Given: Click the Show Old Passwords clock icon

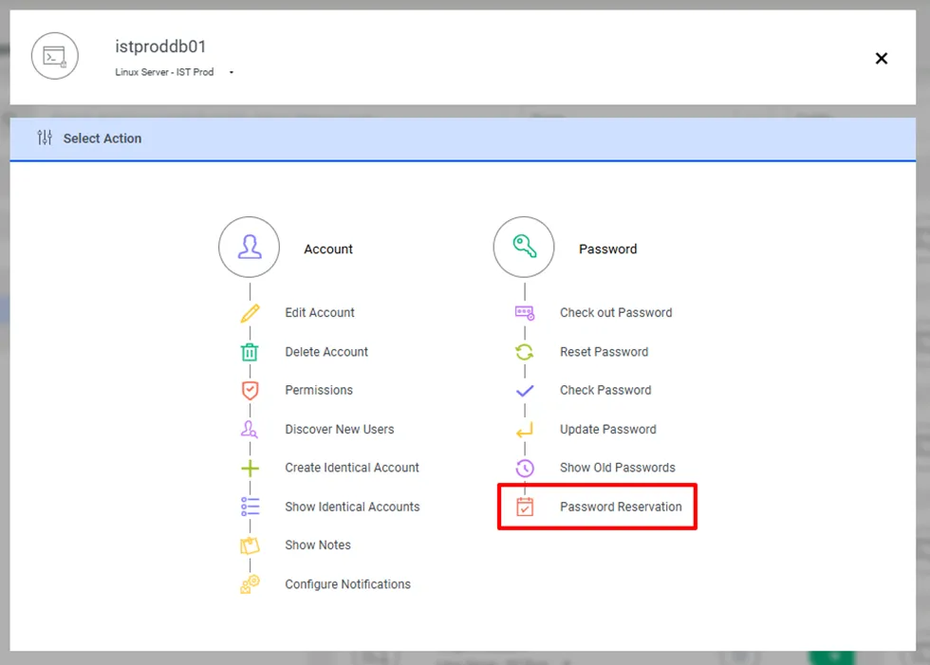Looking at the screenshot, I should point(525,469).
